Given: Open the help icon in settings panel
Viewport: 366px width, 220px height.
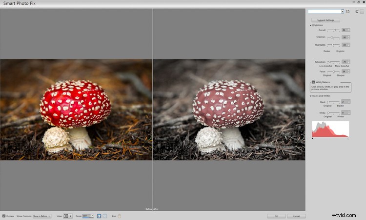Looking at the screenshot, I should [362, 11].
